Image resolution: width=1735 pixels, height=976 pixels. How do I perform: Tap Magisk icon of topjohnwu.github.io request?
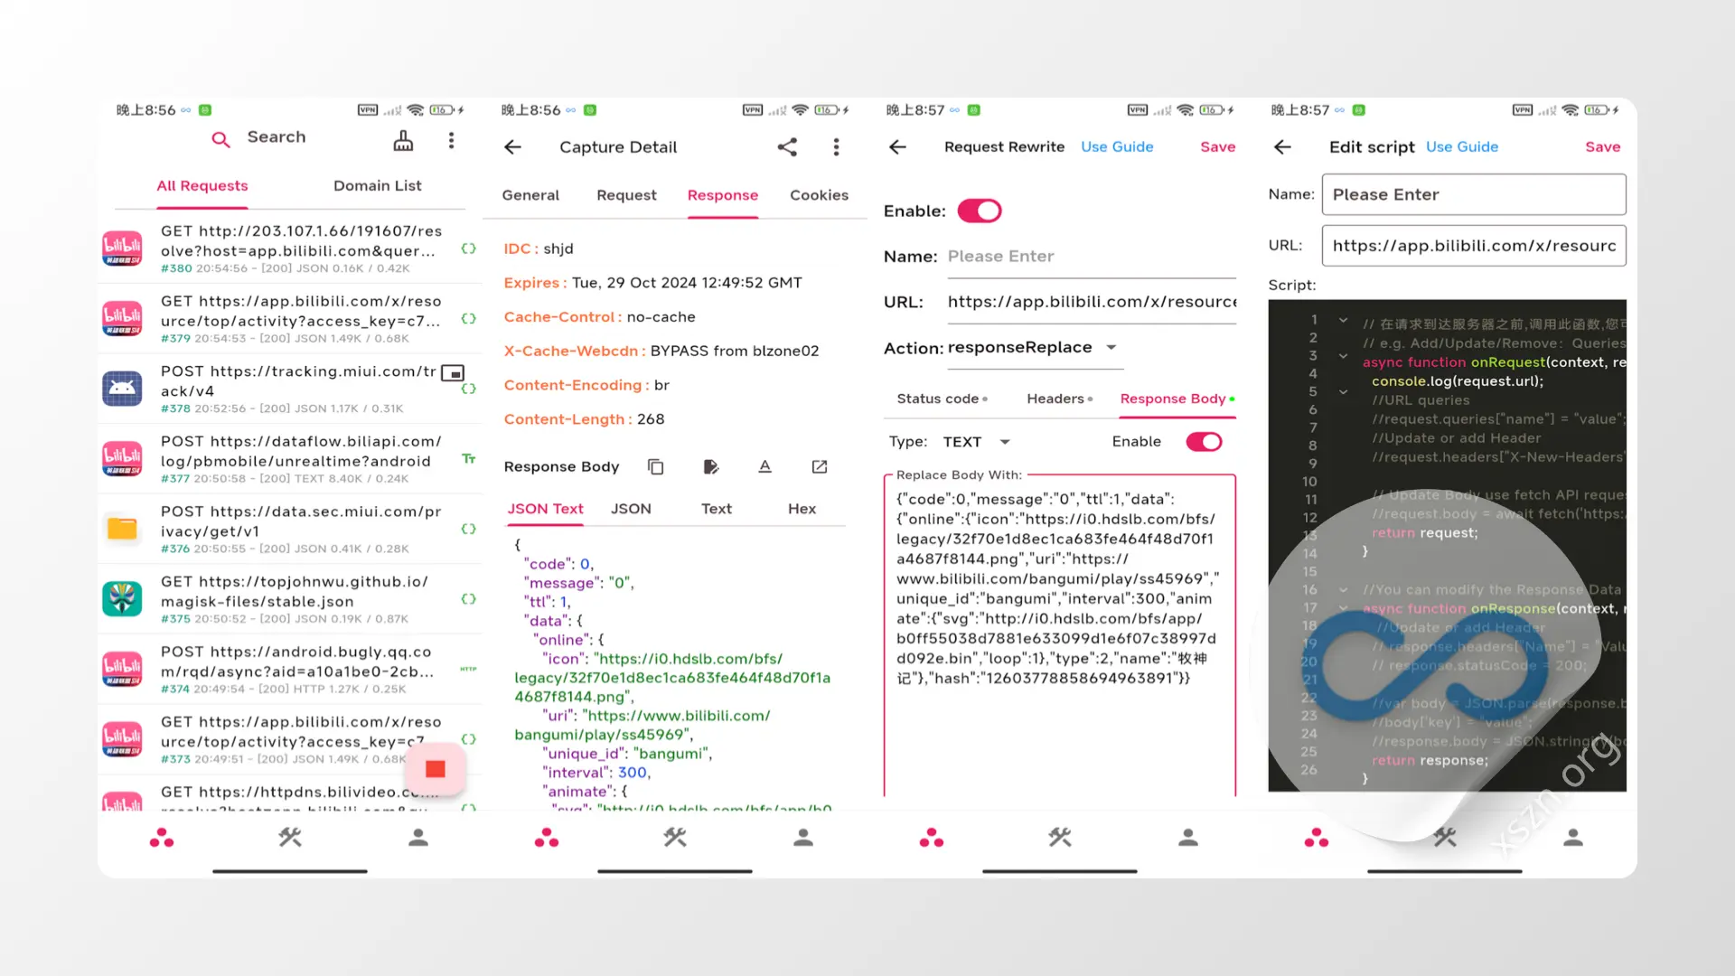[x=122, y=599]
